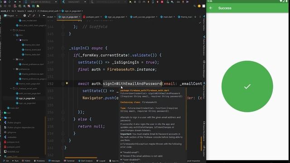
Task: Click the Collapse All icon in the Project panel
Action: coord(34,16)
